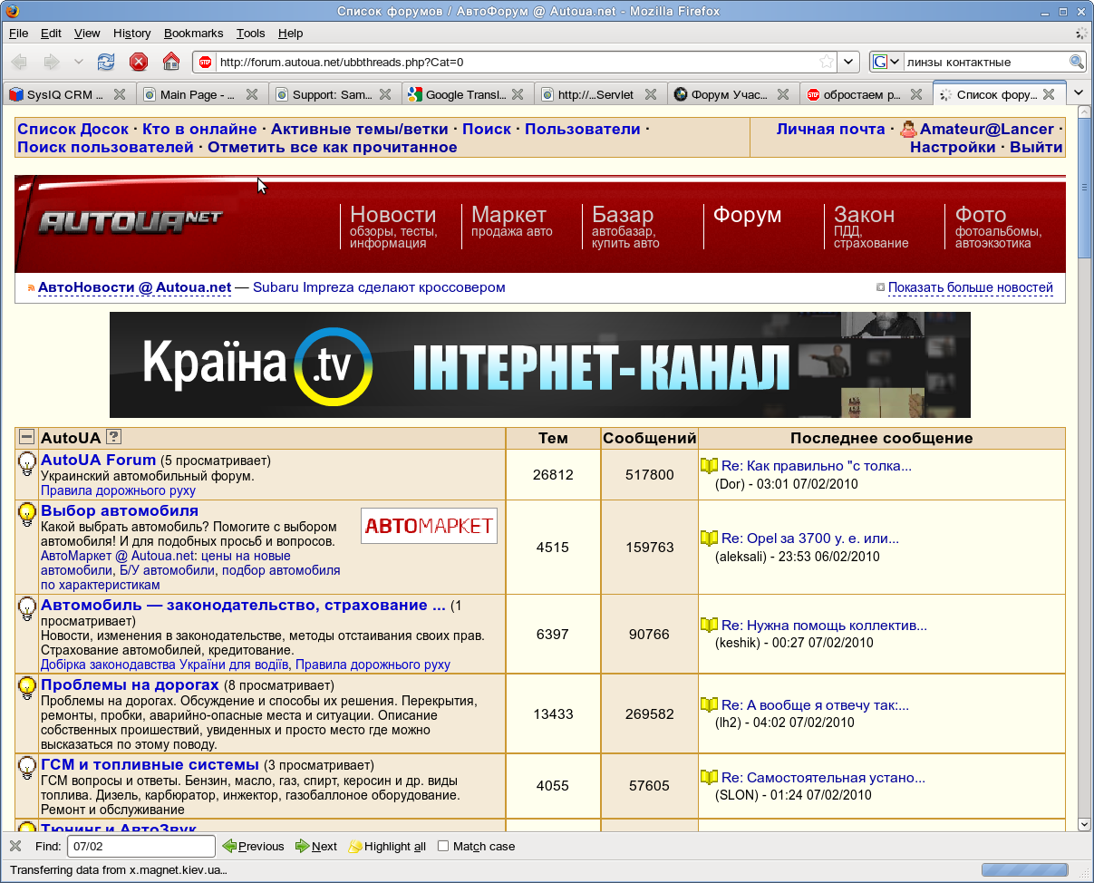Open Кто в онлайне link
Screen dimensions: 1094x883
[199, 129]
